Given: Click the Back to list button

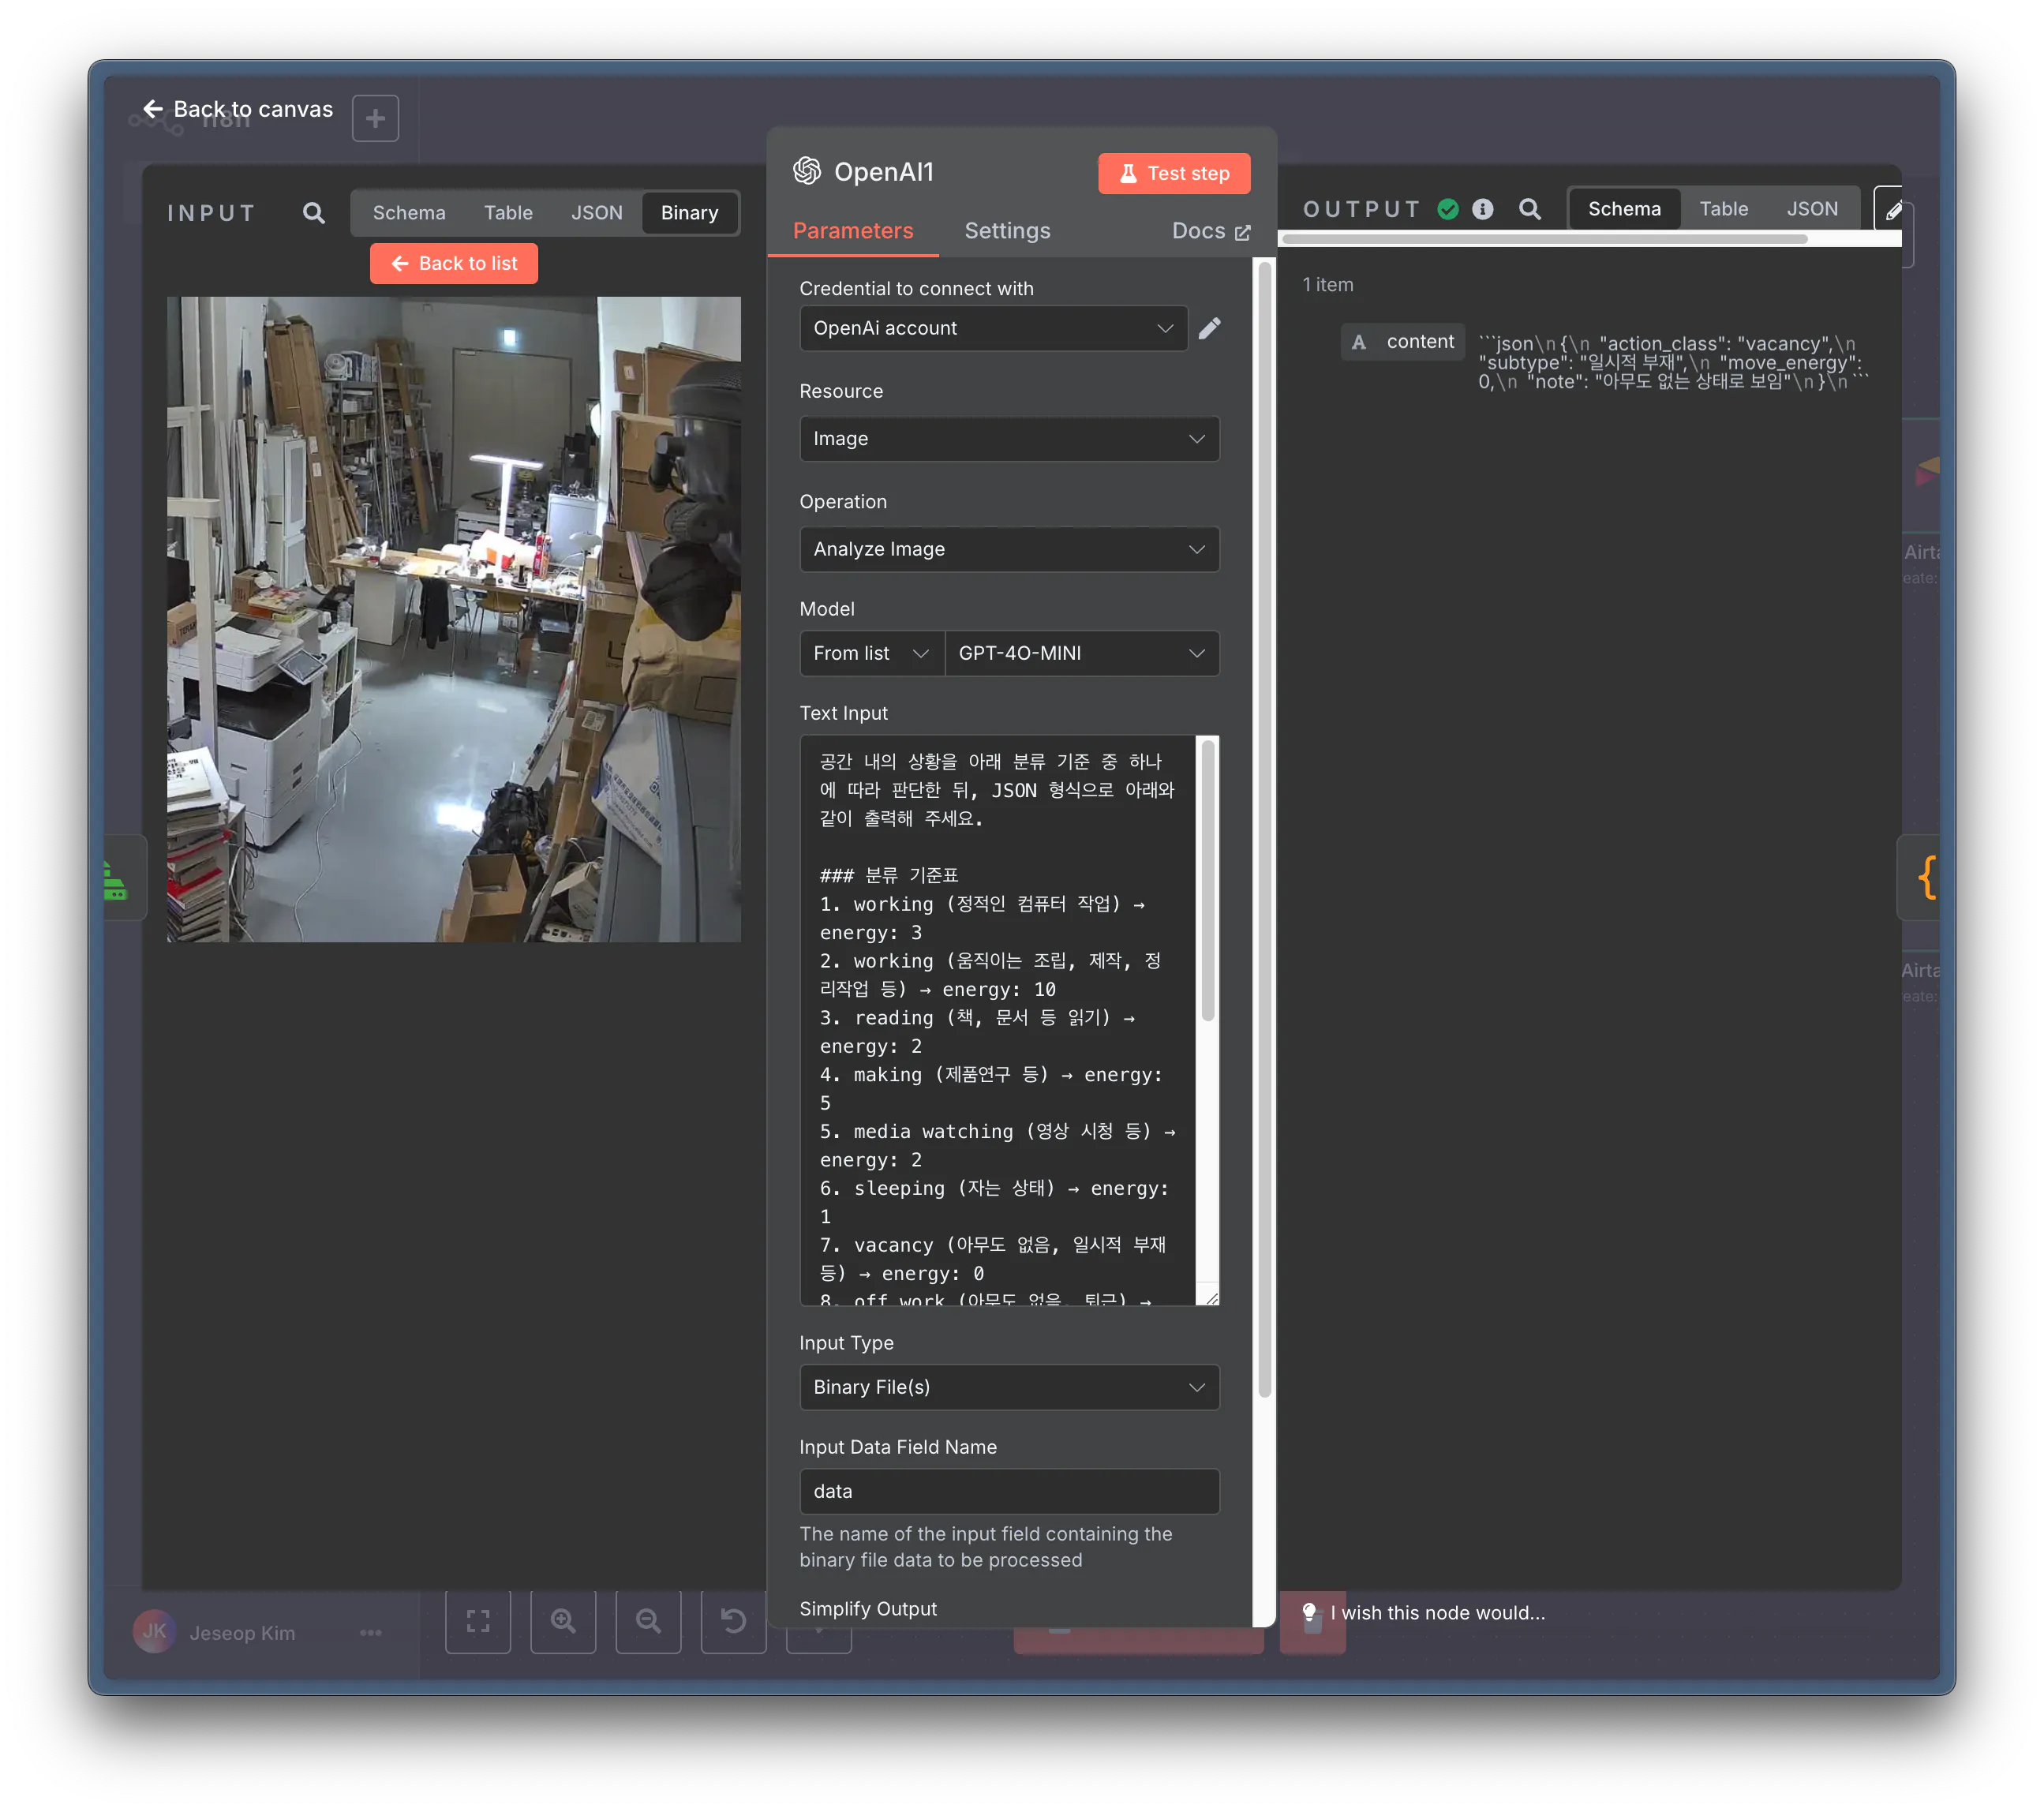Looking at the screenshot, I should [x=454, y=264].
